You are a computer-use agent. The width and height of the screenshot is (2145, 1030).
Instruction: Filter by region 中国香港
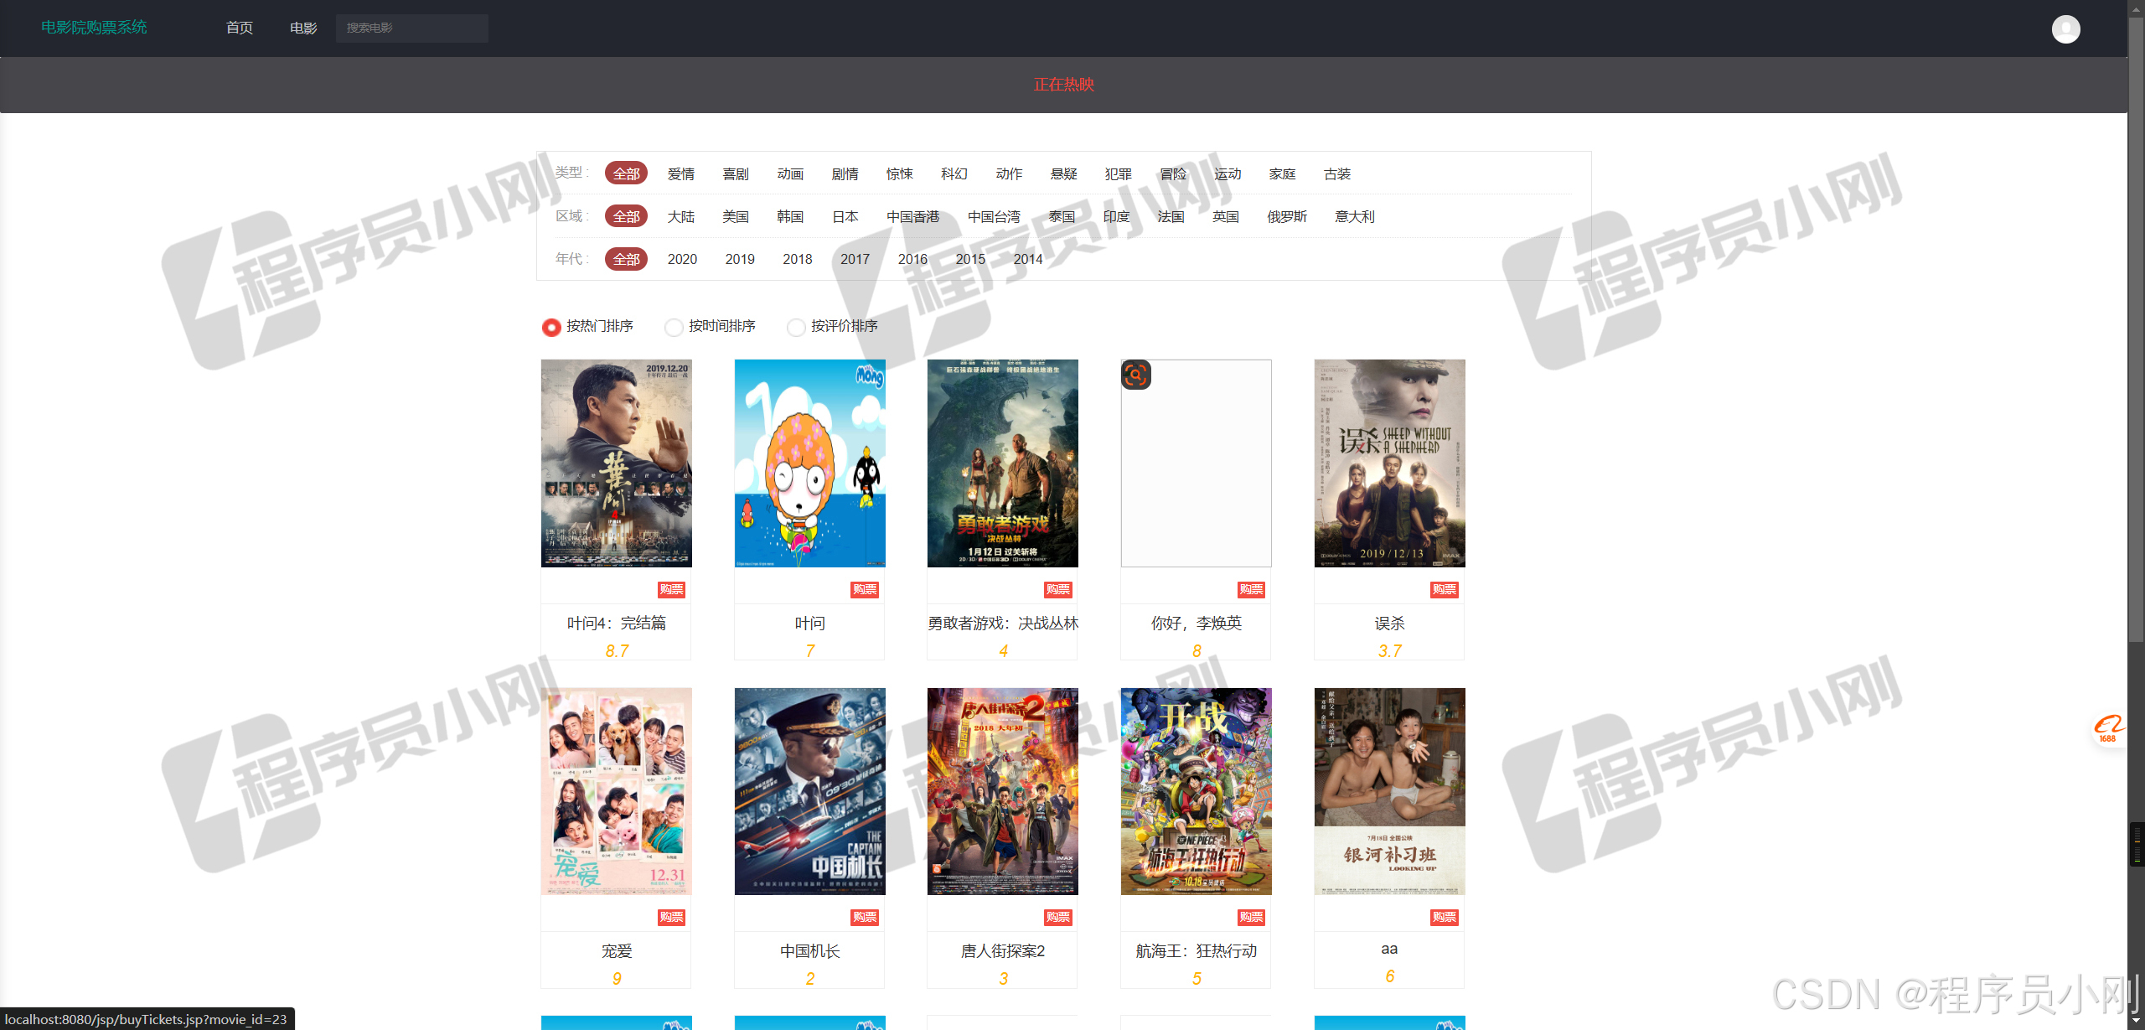coord(912,216)
